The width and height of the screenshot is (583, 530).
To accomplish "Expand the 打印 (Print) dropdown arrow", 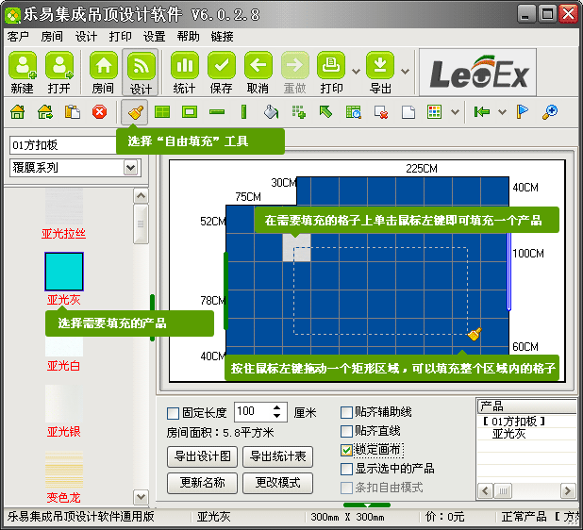I will pyautogui.click(x=356, y=71).
